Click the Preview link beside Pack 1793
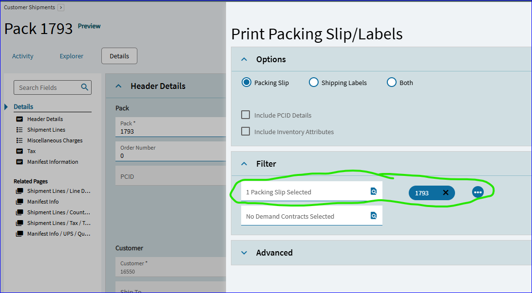The height and width of the screenshot is (293, 532). click(89, 26)
